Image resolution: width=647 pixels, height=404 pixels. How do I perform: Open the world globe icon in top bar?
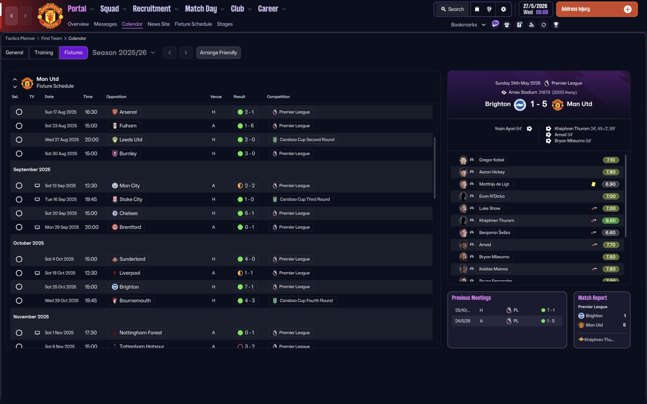490,9
